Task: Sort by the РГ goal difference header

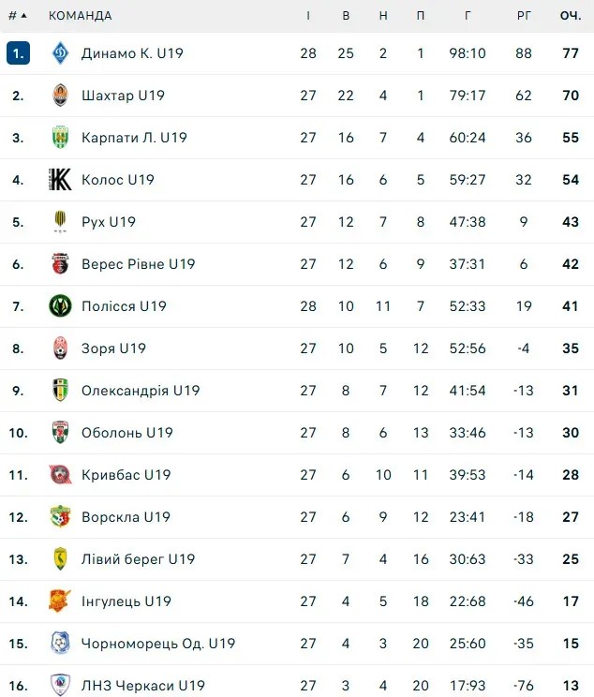Action: tap(524, 16)
